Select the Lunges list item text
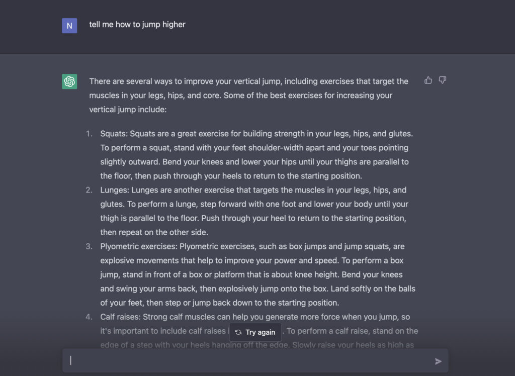 [x=254, y=211]
